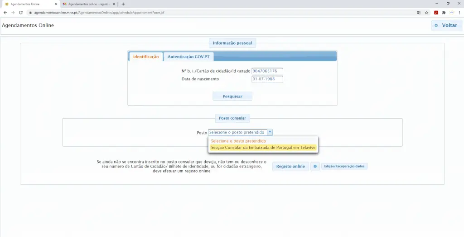
Task: Expand the Posto dropdown arrow
Action: (x=270, y=133)
